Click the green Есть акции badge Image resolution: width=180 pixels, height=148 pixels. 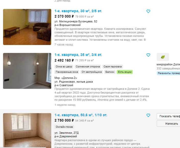coord(125,72)
